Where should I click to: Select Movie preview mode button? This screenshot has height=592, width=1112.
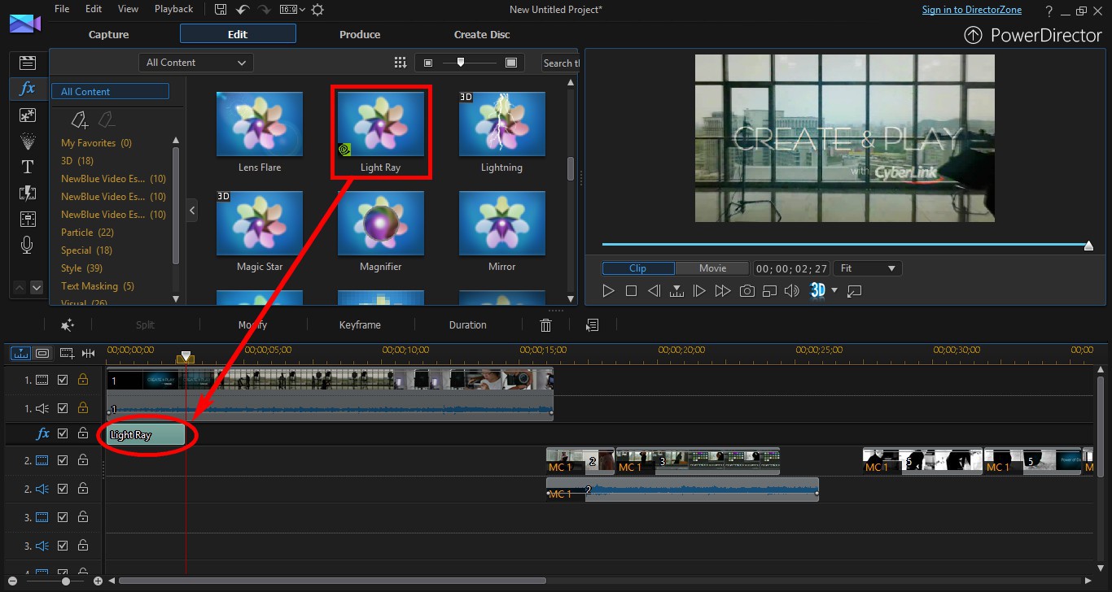712,268
